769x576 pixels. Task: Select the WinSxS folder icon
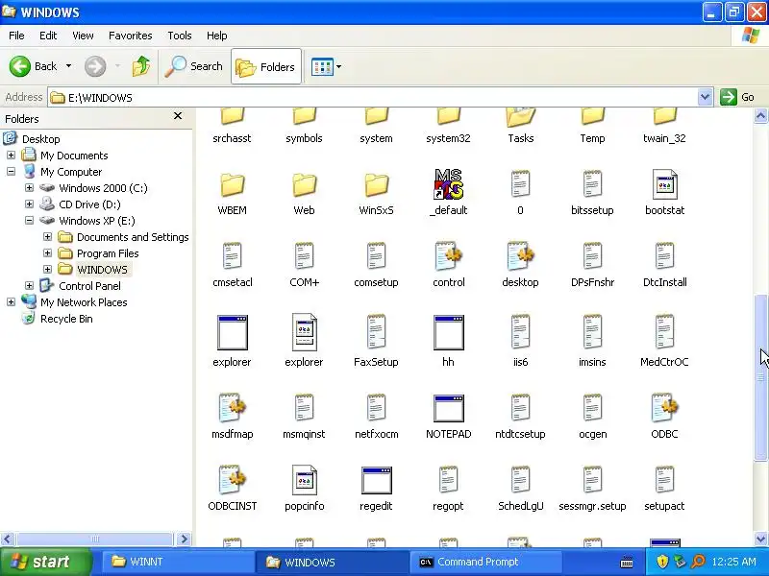point(376,185)
